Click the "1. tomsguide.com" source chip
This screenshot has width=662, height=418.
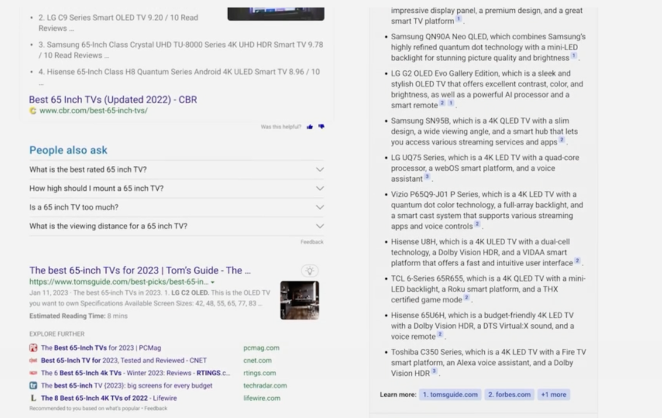(450, 395)
